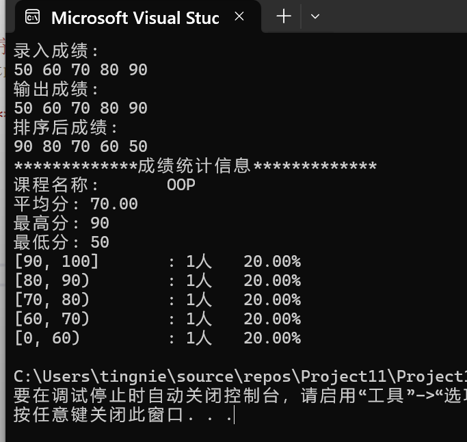Click the 平均分 70.00 line
Image resolution: width=467 pixels, height=442 pixels.
76,204
